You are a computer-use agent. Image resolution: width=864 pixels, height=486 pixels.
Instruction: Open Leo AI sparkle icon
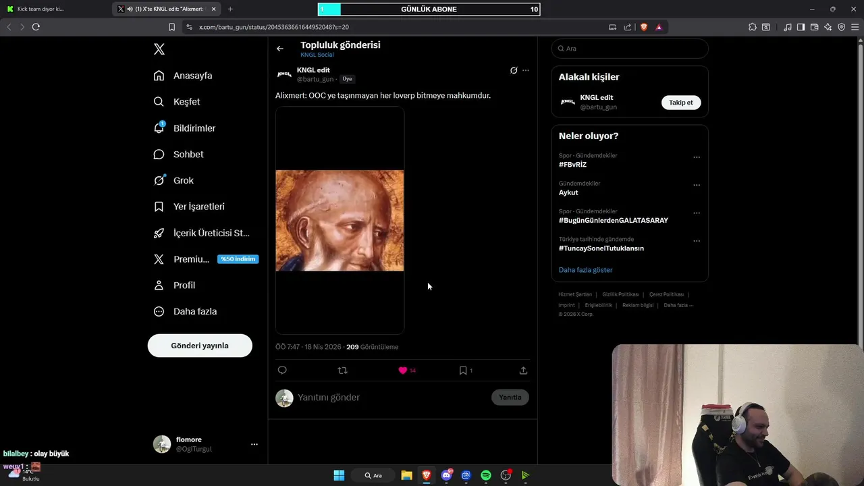click(x=828, y=27)
